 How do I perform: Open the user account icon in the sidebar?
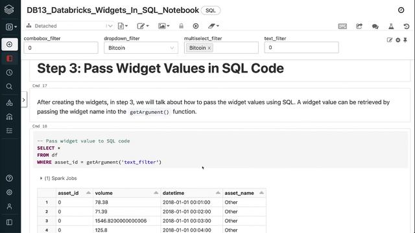pos(9,206)
